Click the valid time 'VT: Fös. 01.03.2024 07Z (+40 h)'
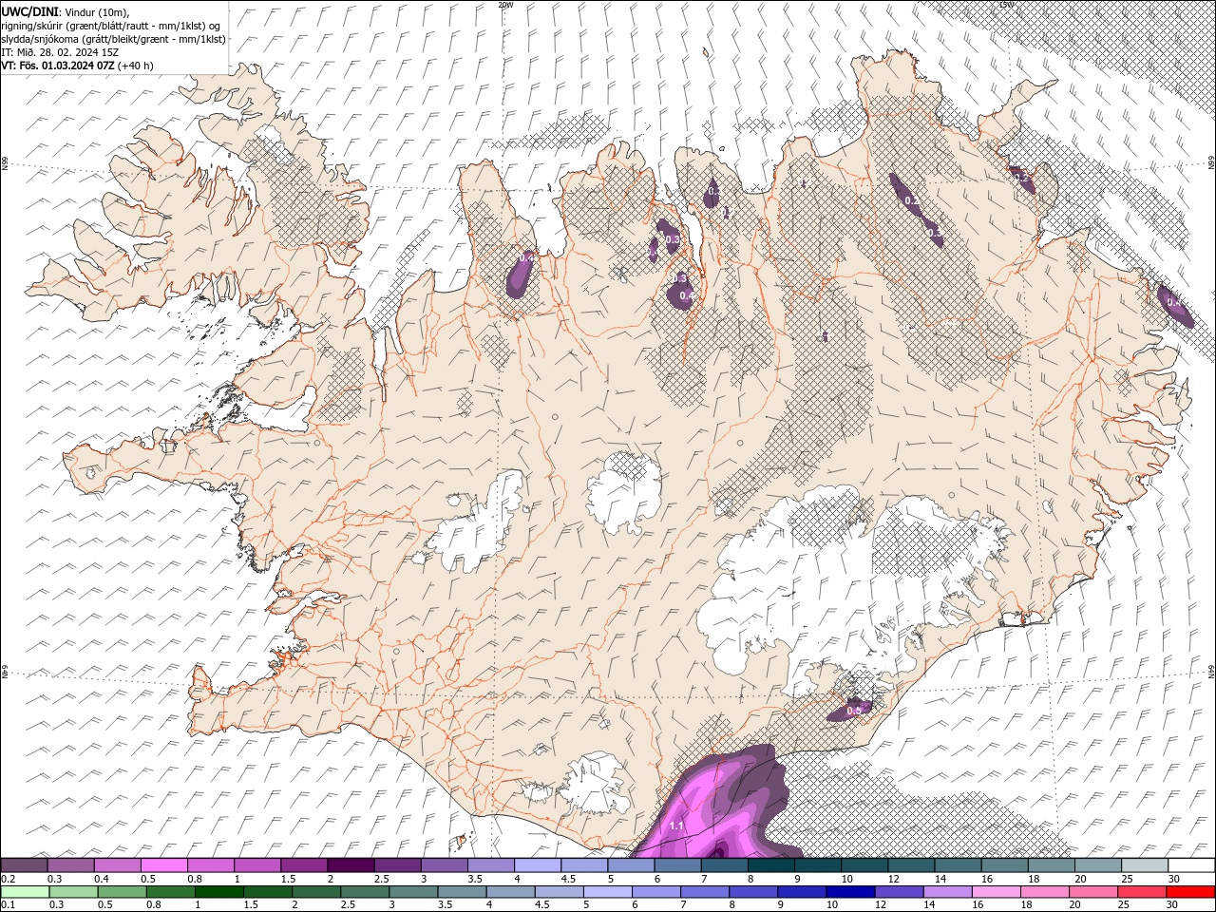The image size is (1216, 912). (77, 66)
